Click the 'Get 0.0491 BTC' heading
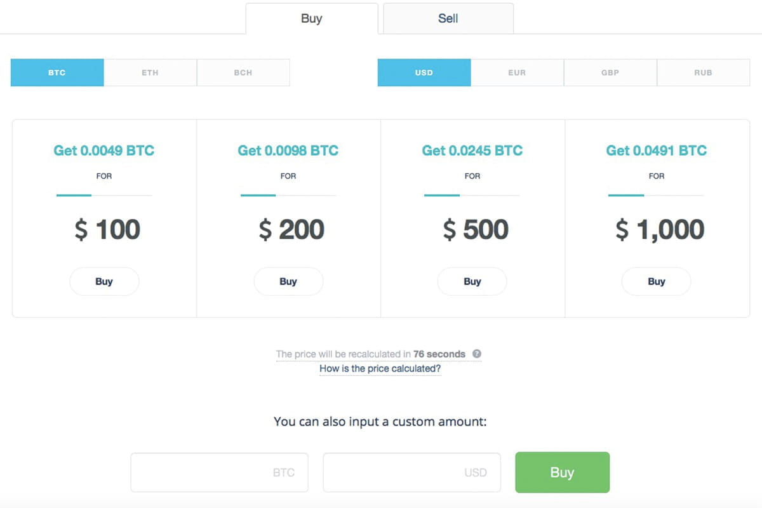The image size is (762, 508). [x=657, y=150]
